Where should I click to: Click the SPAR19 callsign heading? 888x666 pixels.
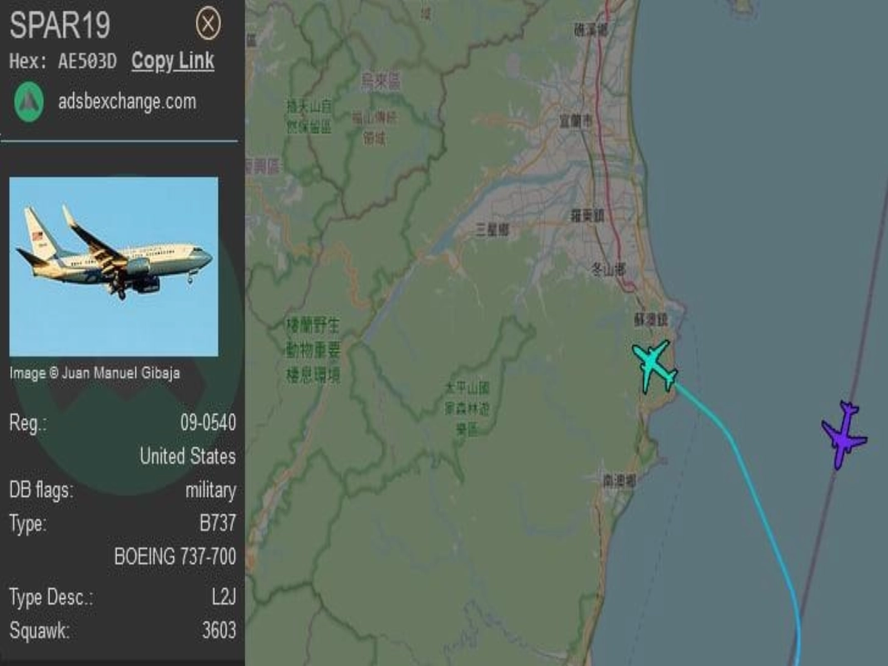coord(60,26)
